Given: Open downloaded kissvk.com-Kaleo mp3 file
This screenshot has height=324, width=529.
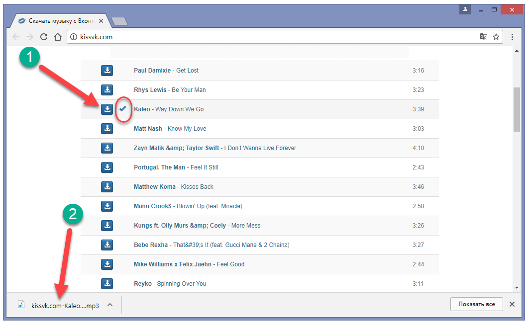Looking at the screenshot, I should tap(60, 306).
